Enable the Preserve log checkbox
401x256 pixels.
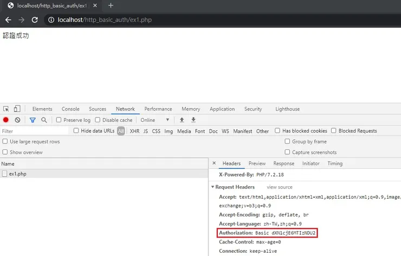[60, 120]
